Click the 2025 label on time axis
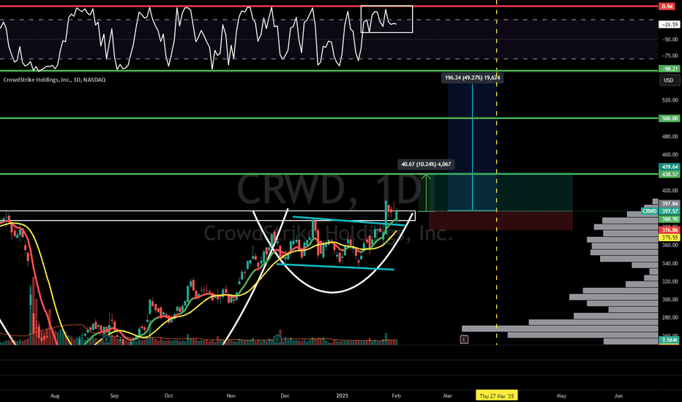 click(342, 396)
